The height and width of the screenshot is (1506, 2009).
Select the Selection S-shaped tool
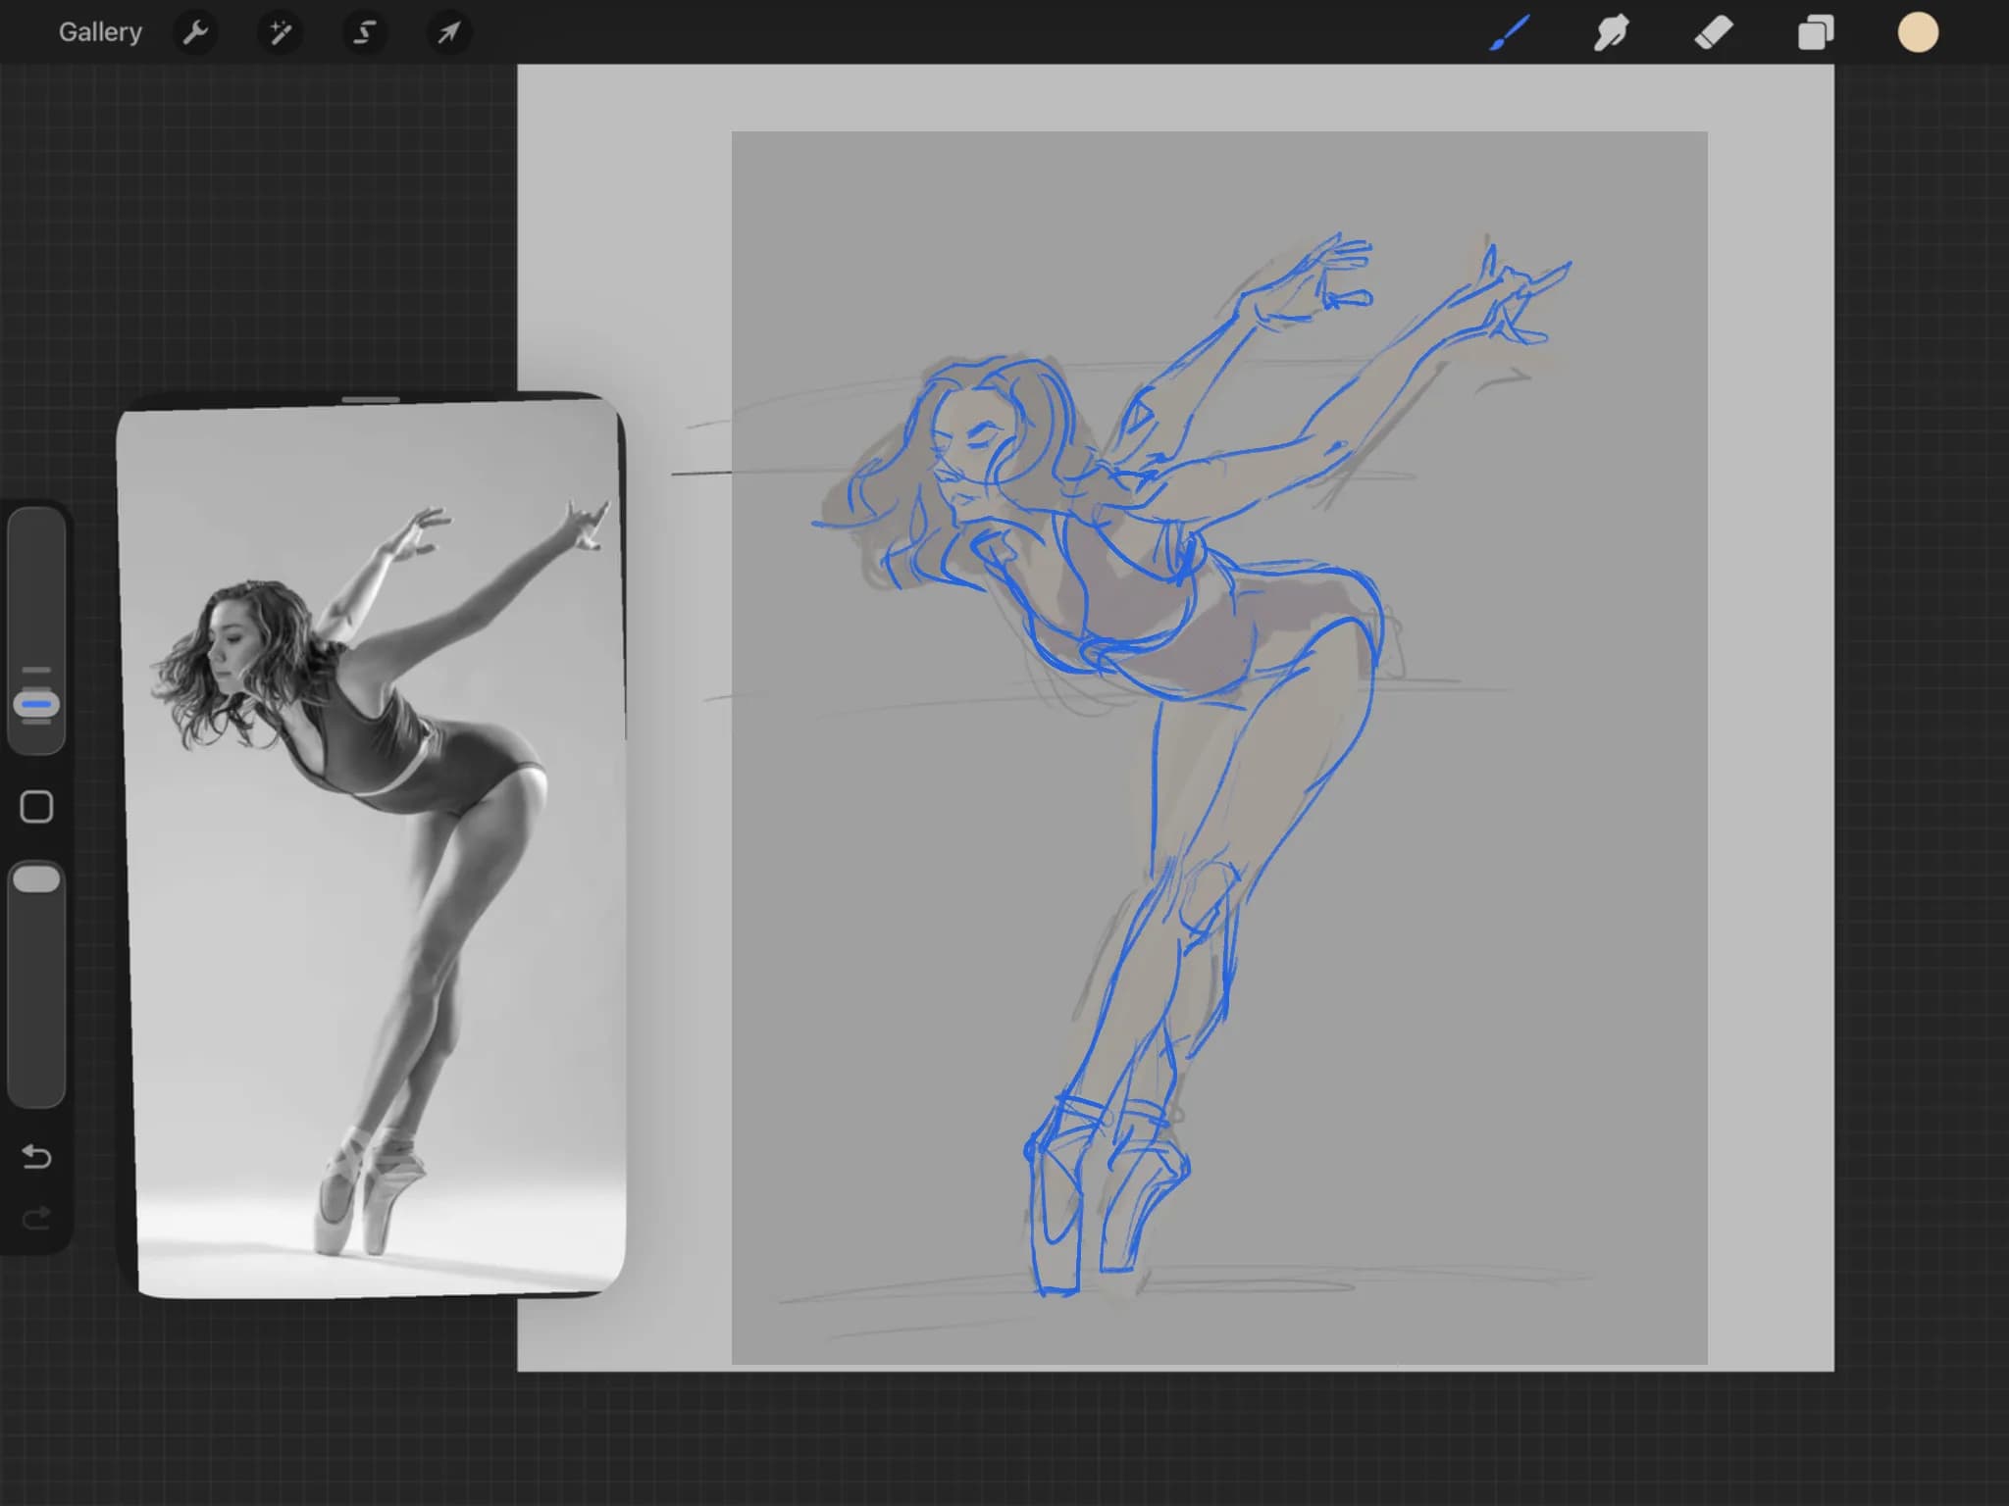click(364, 32)
